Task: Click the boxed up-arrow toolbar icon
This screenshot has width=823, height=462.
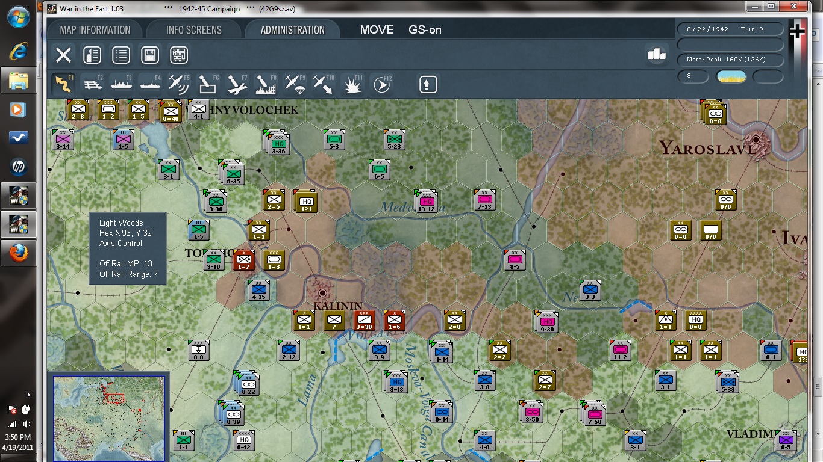Action: coord(428,84)
